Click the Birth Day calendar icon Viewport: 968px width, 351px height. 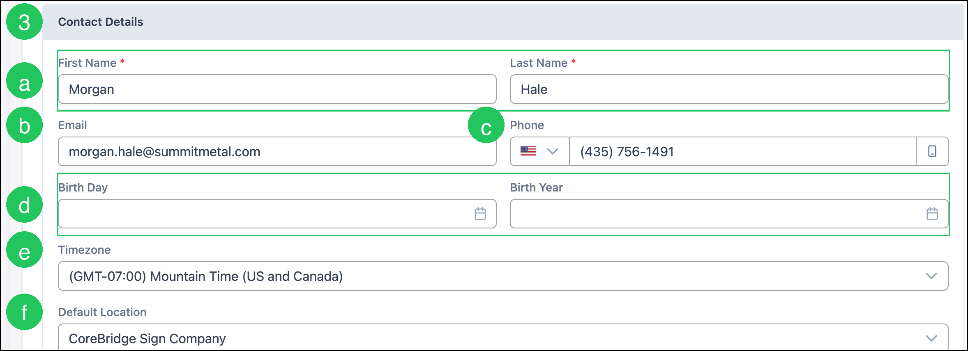click(480, 214)
